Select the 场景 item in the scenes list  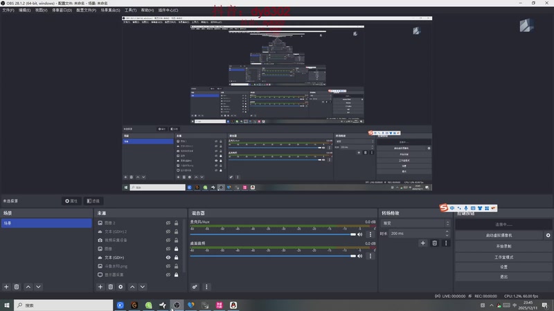tap(46, 223)
